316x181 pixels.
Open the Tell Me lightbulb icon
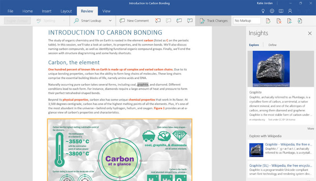[x=263, y=11]
